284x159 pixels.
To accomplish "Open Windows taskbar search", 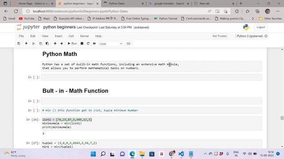I will point(103,154).
